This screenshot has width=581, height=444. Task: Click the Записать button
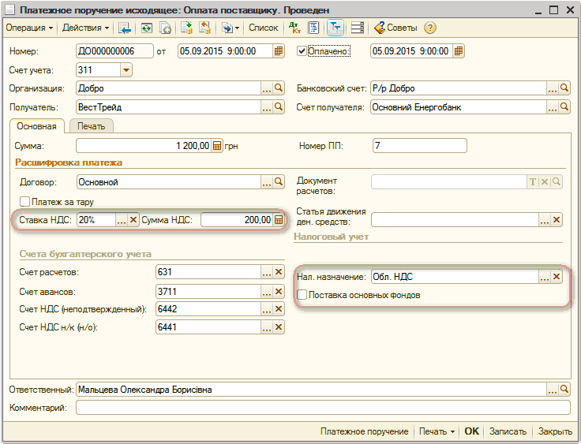(x=508, y=431)
